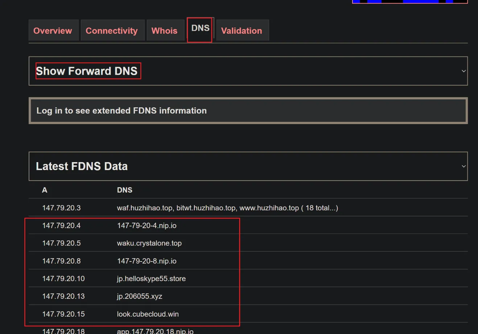Click the jp.helloskype55.store domain
478x334 pixels.
pos(151,279)
